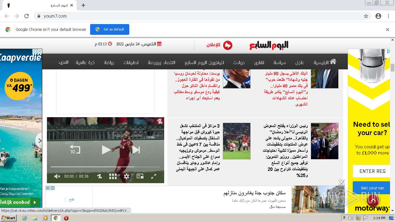The width and height of the screenshot is (395, 222).
Task: Close the bottom banner ad X
Action: pyautogui.click(x=341, y=182)
